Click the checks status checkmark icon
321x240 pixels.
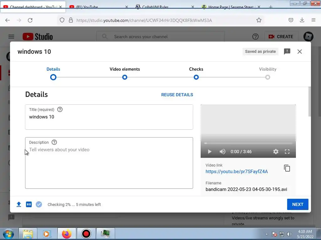[39, 204]
